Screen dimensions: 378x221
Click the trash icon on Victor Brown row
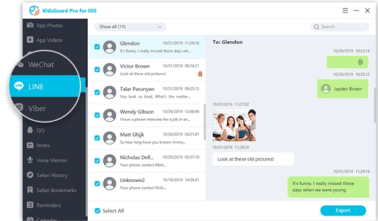coord(200,74)
